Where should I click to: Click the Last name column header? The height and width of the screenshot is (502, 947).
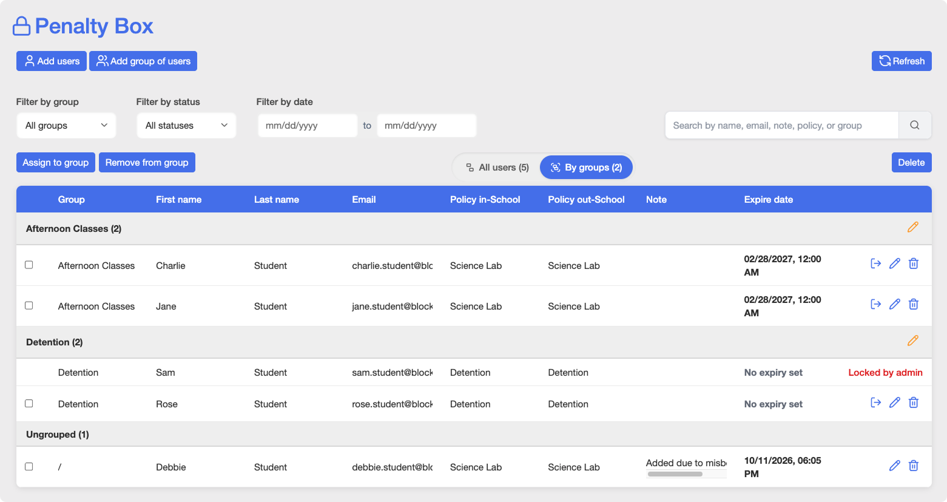point(277,200)
